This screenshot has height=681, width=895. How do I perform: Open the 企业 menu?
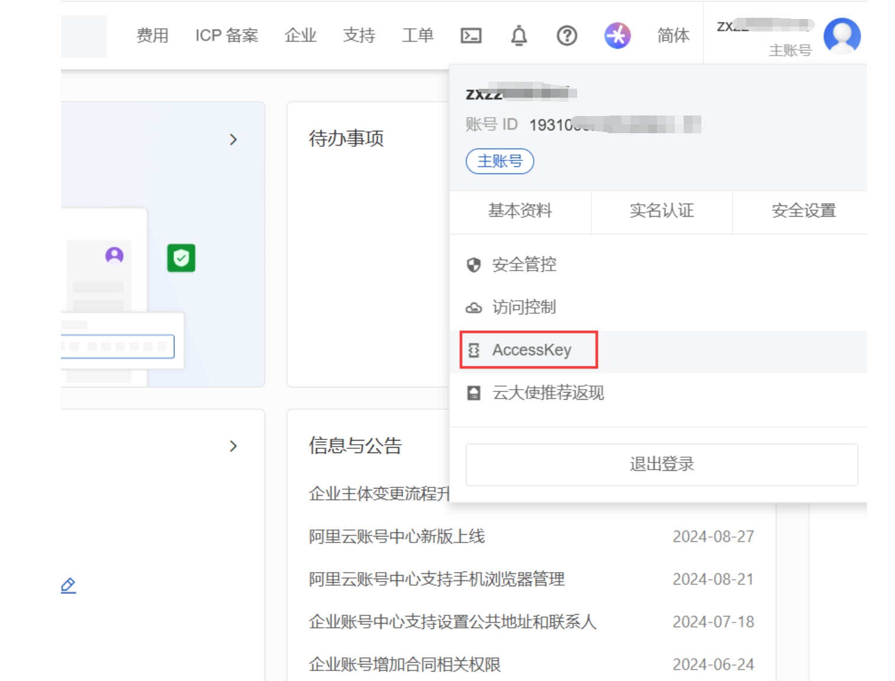tap(301, 36)
